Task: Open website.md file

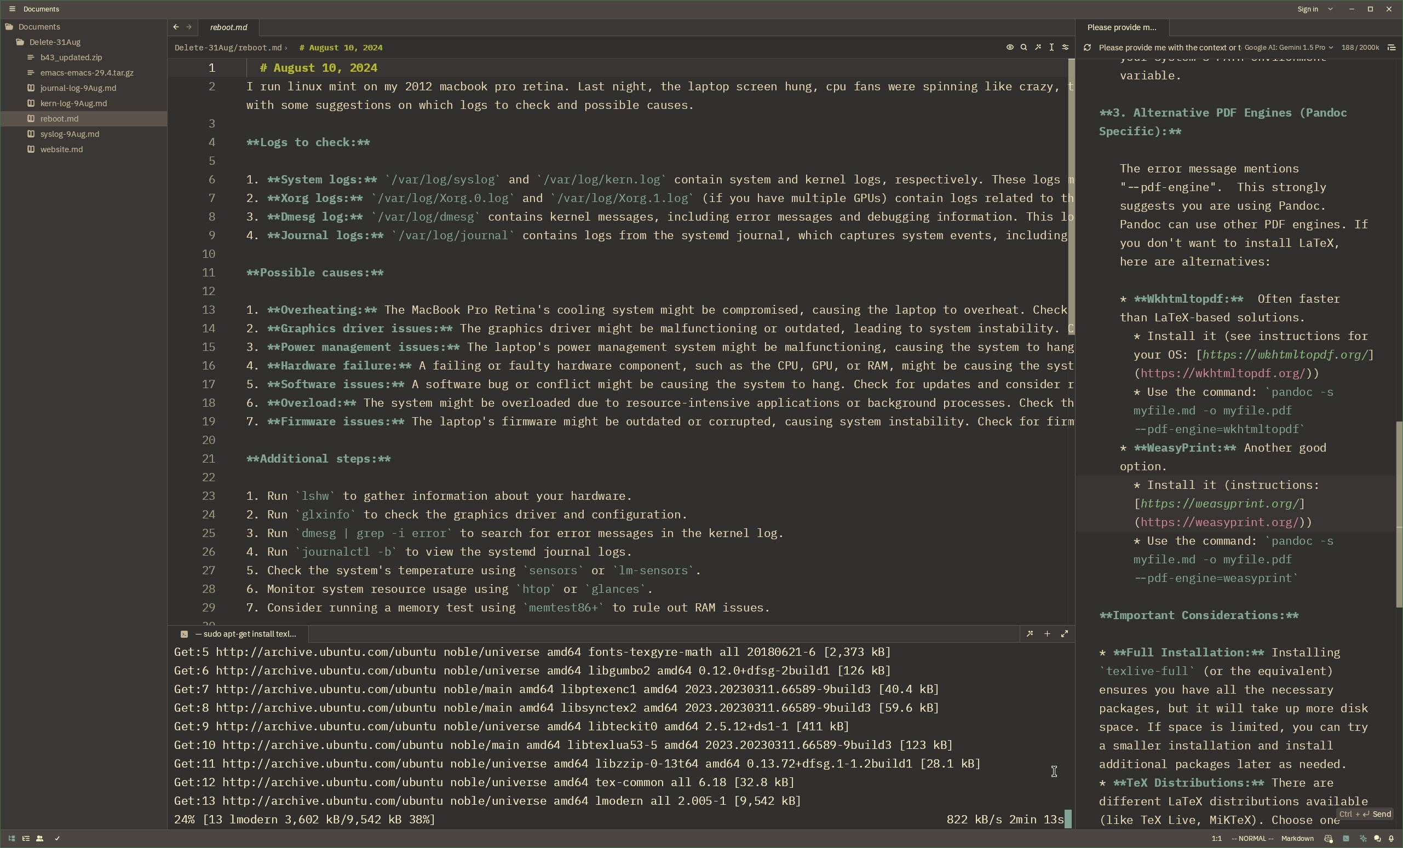Action: [84, 149]
